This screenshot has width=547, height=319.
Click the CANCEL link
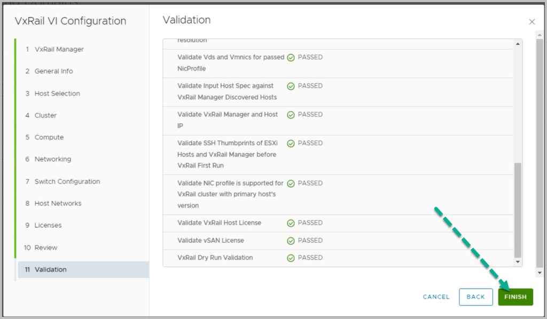pos(436,297)
